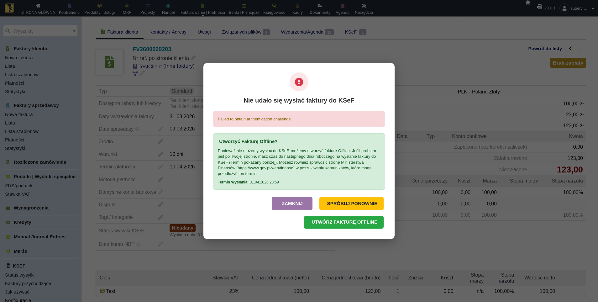Open the search box dropdown arrow
598x302 pixels.
point(74,31)
